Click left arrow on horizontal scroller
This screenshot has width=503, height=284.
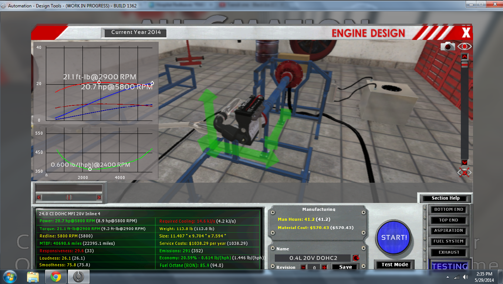tap(39, 197)
